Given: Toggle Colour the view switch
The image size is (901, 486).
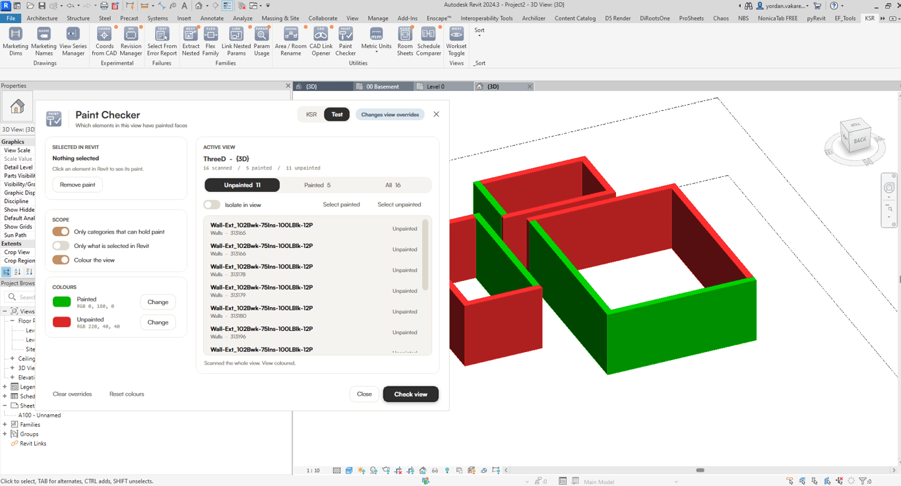Looking at the screenshot, I should (x=61, y=260).
